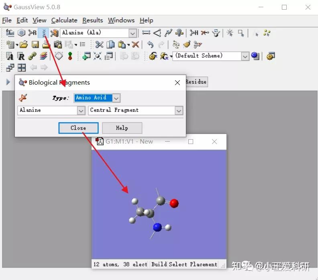Screen dimensions: 318x280
Task: Select the Element Fragment (6C) builder tool
Action: (x=10, y=32)
